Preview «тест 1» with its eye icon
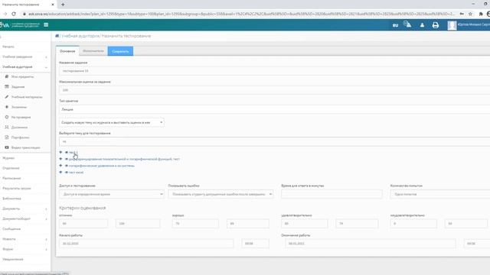Image resolution: width=490 pixels, height=275 pixels. click(x=67, y=153)
